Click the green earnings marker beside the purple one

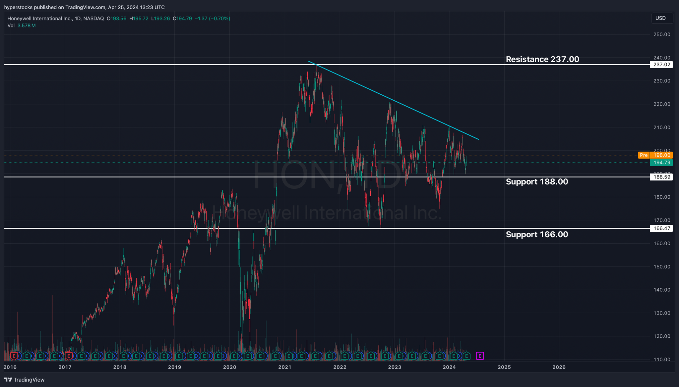[x=466, y=356]
